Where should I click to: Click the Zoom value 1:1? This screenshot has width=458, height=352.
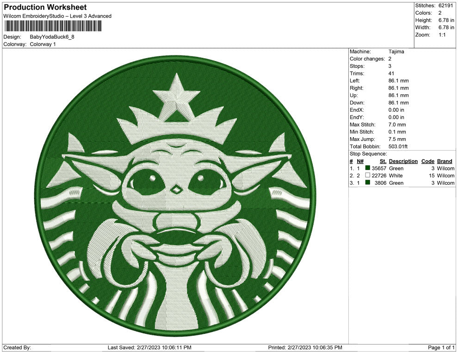point(442,35)
